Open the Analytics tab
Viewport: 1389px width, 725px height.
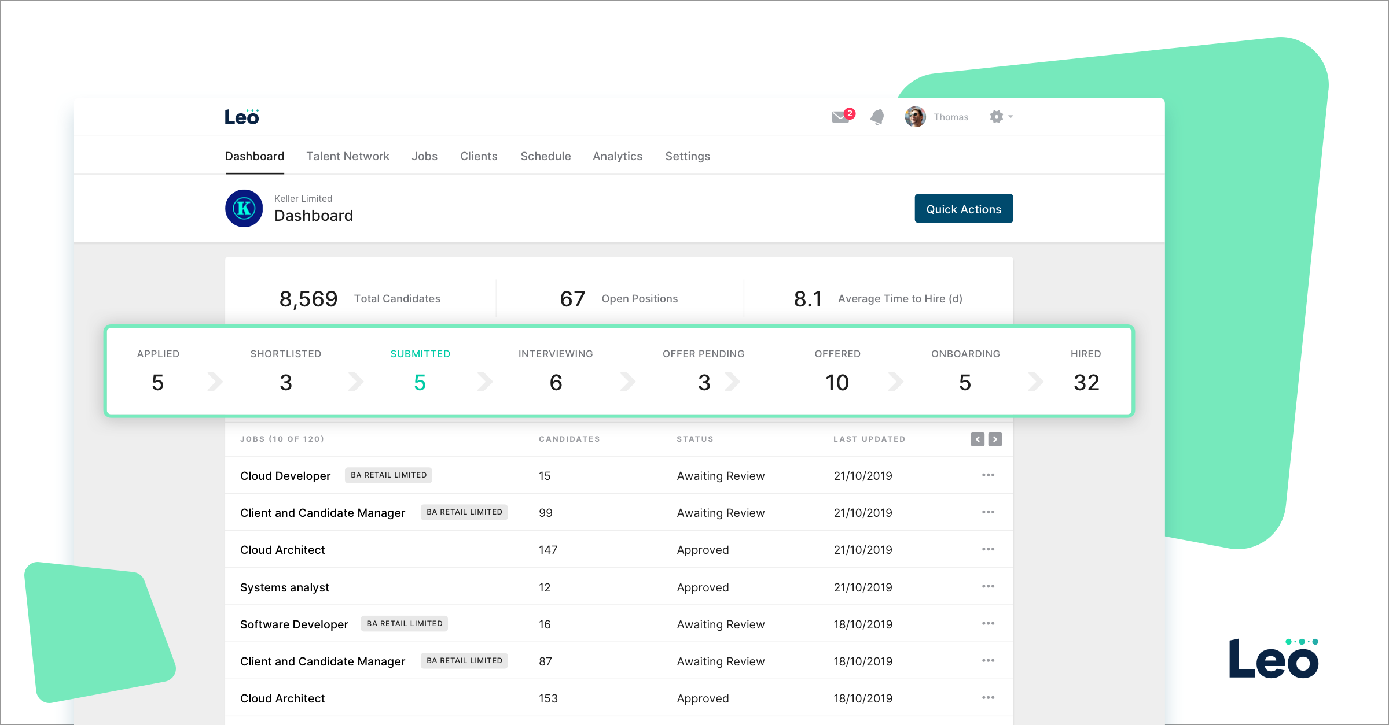point(617,156)
